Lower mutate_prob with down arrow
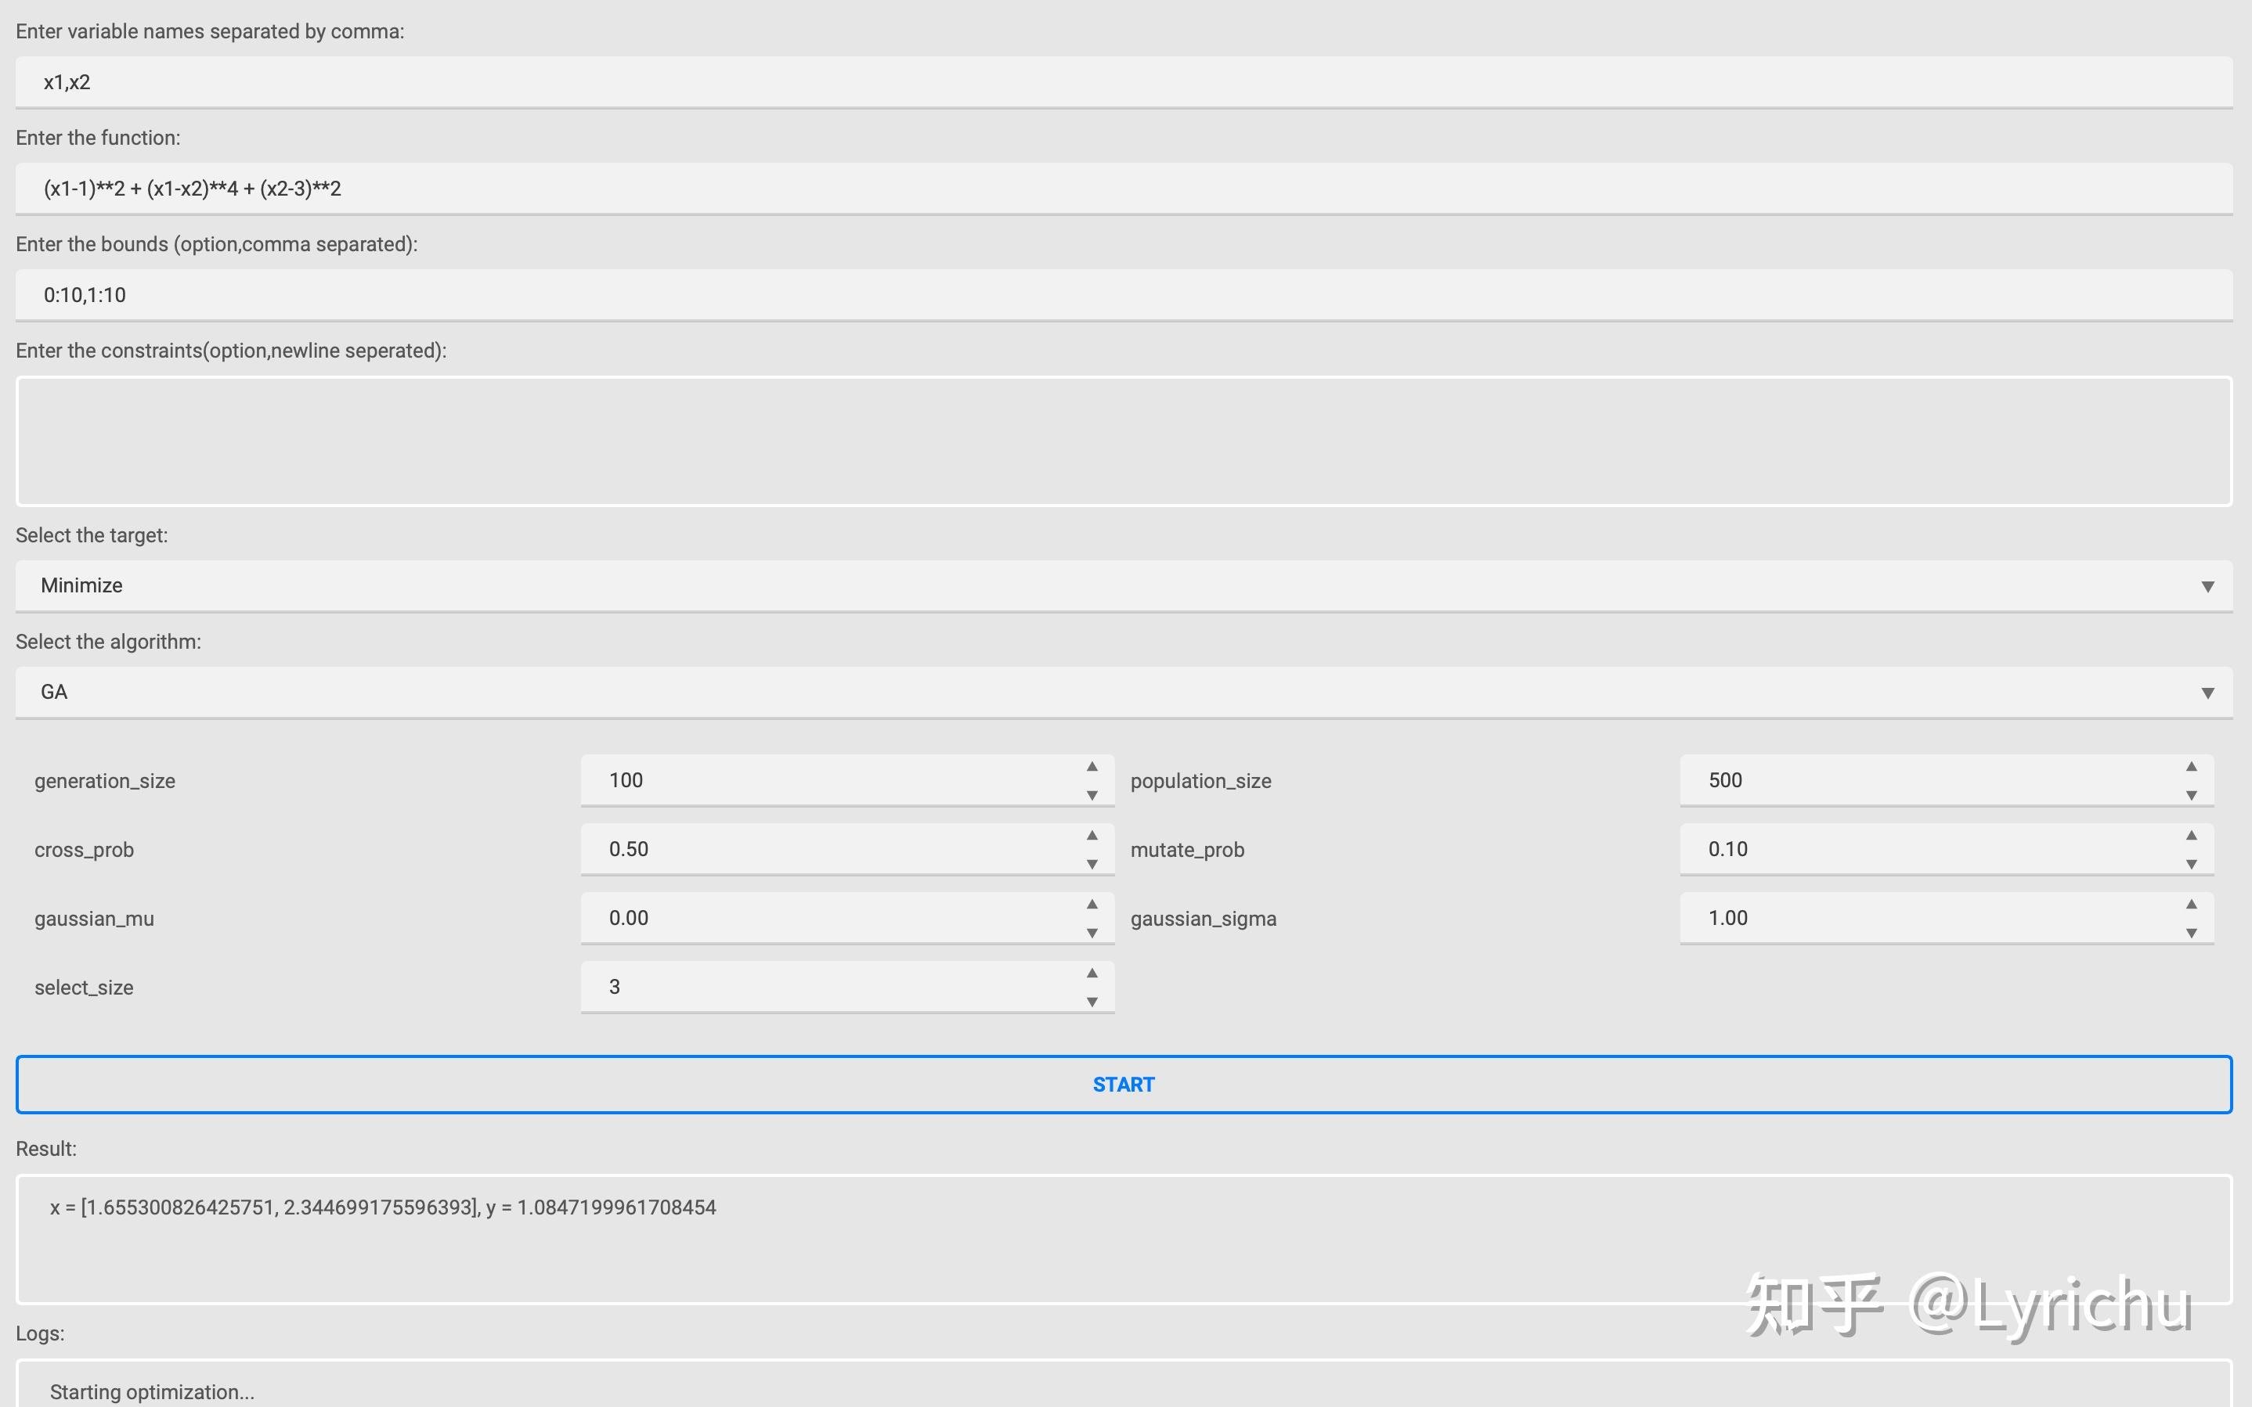This screenshot has height=1407, width=2252. (x=2192, y=864)
